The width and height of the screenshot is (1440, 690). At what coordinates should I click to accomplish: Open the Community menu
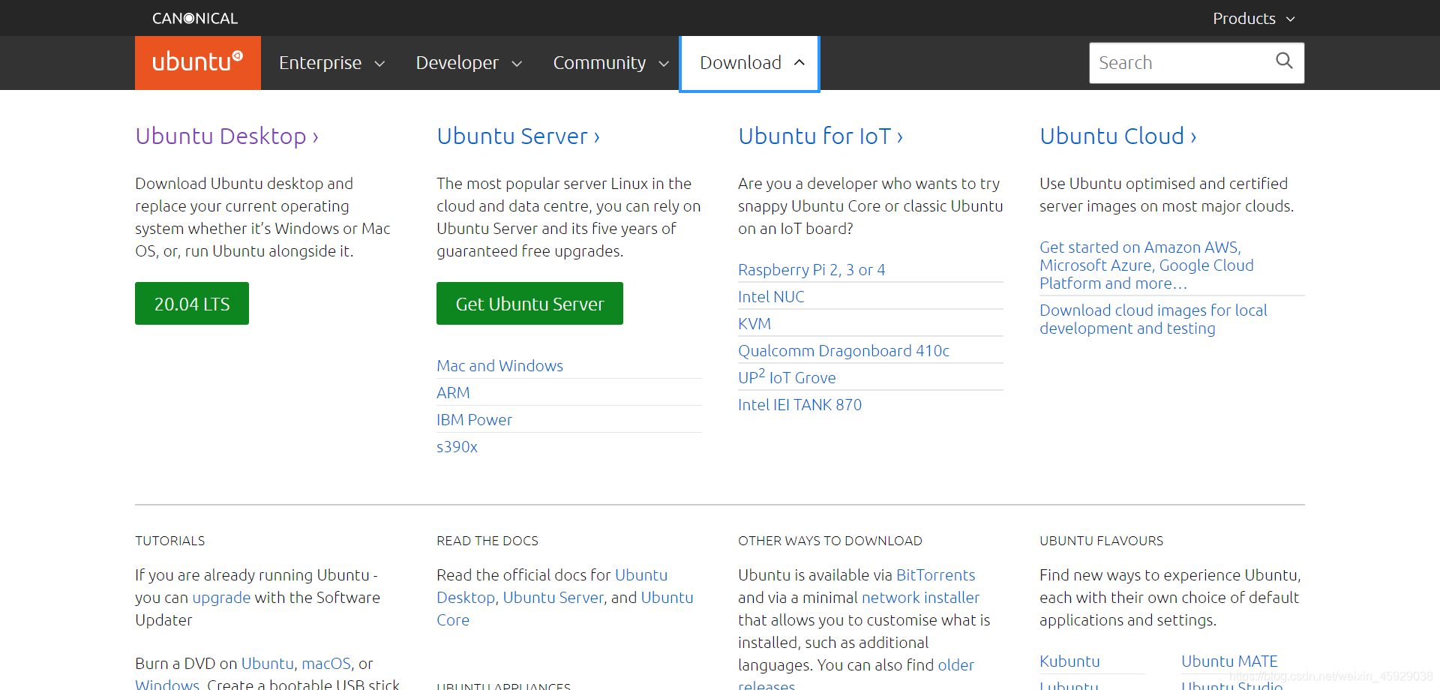[610, 63]
